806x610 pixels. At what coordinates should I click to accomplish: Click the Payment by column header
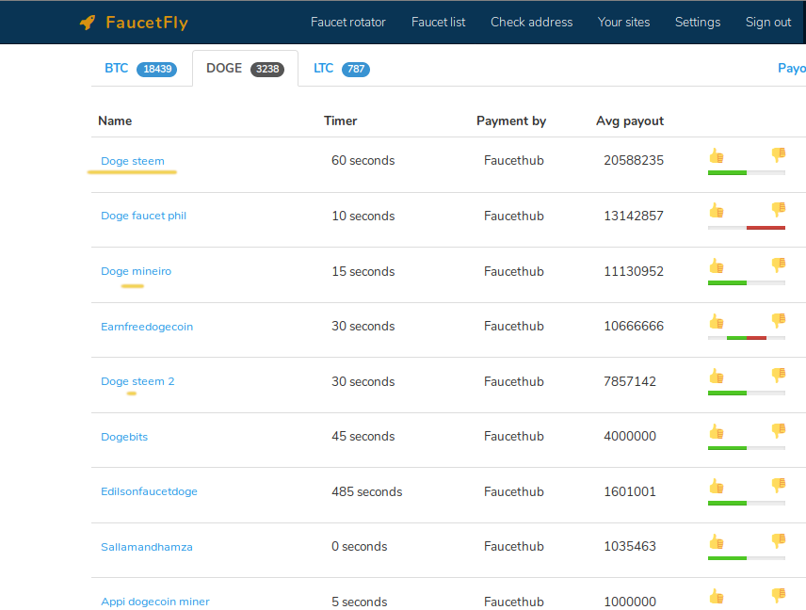(511, 120)
